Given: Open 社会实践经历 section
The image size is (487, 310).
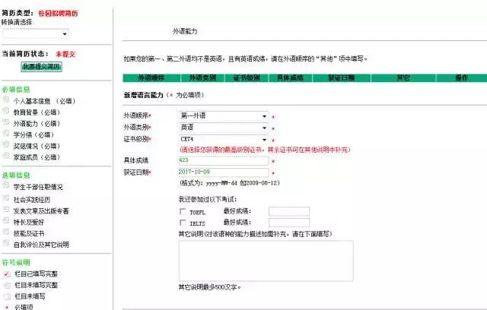Looking at the screenshot, I should tap(32, 200).
